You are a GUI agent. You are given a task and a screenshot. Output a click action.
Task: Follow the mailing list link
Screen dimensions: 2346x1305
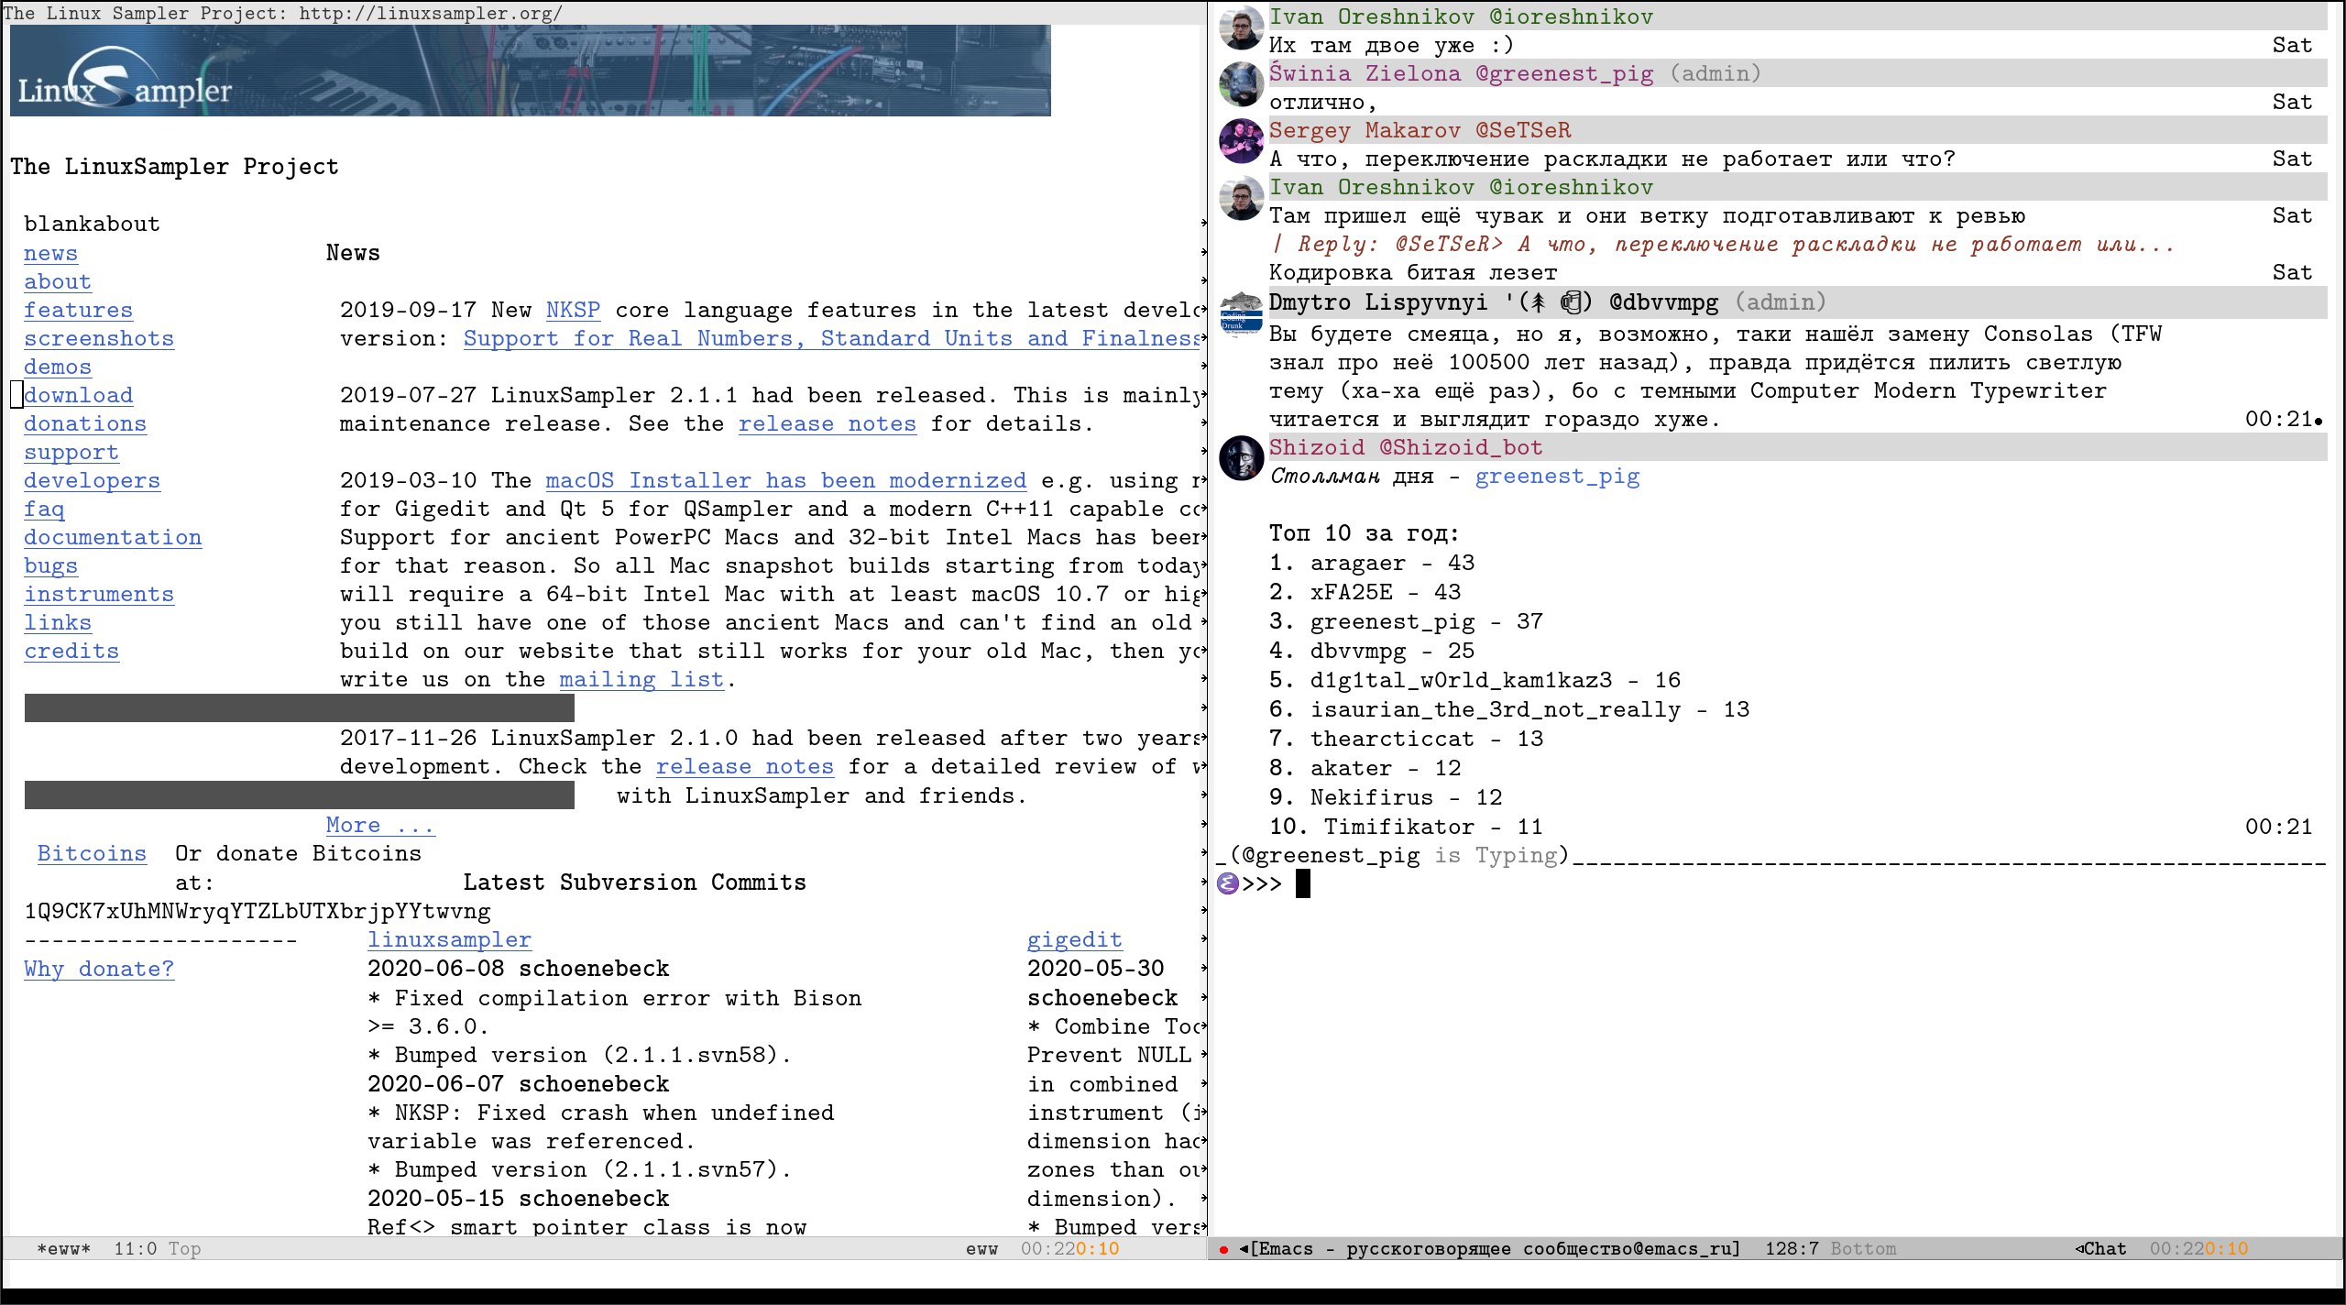click(x=641, y=679)
